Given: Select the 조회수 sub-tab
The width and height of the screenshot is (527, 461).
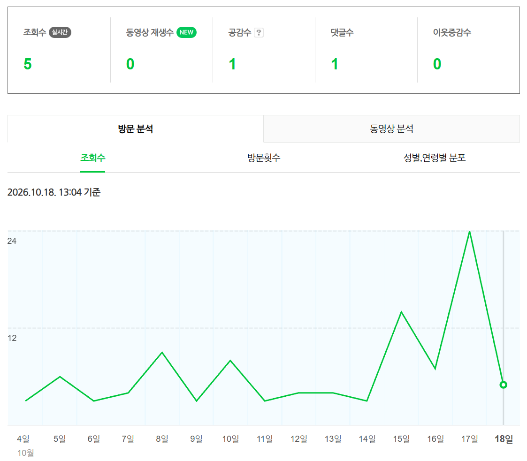Looking at the screenshot, I should click(x=93, y=158).
